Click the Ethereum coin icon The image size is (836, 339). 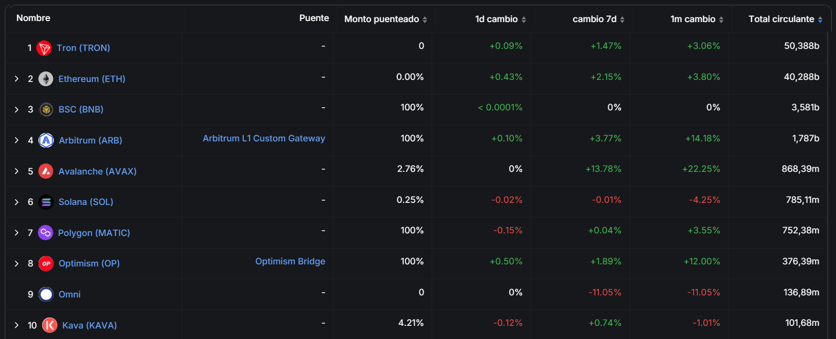click(46, 79)
